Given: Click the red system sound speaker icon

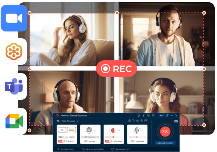Looking at the screenshot, I should pyautogui.click(x=113, y=130).
